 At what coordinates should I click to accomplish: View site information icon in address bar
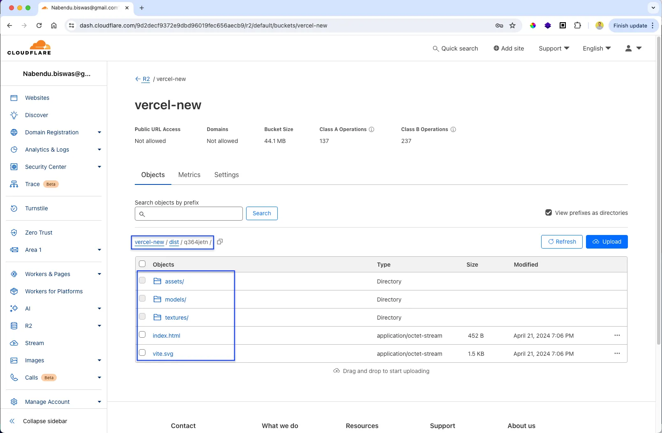72,25
